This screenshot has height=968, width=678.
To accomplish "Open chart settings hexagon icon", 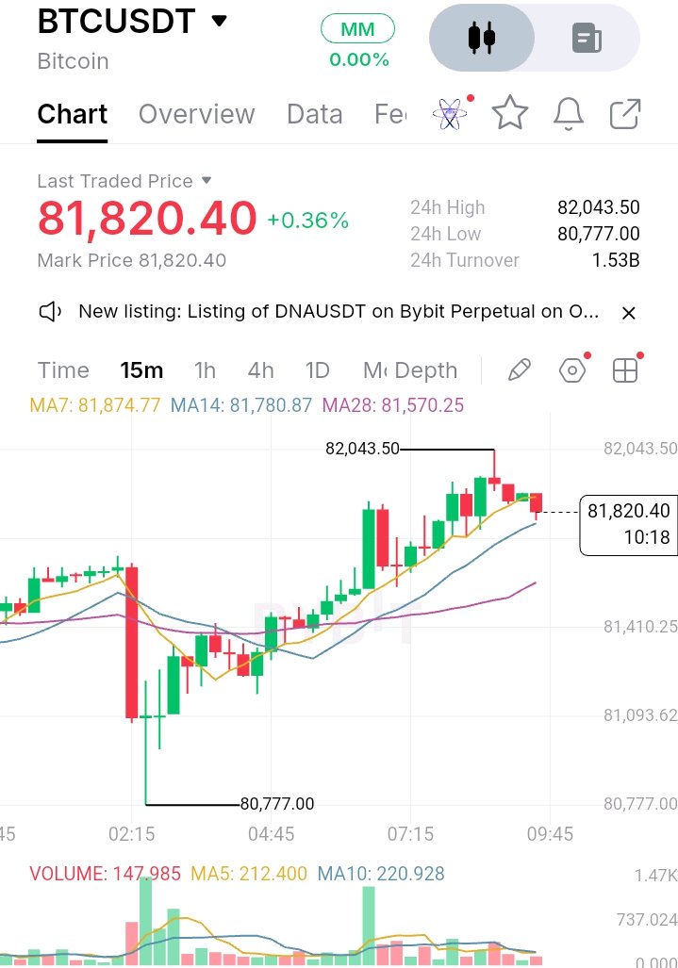I will click(x=572, y=370).
